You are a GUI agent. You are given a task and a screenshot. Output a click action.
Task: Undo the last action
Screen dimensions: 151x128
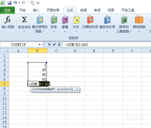point(15,3)
